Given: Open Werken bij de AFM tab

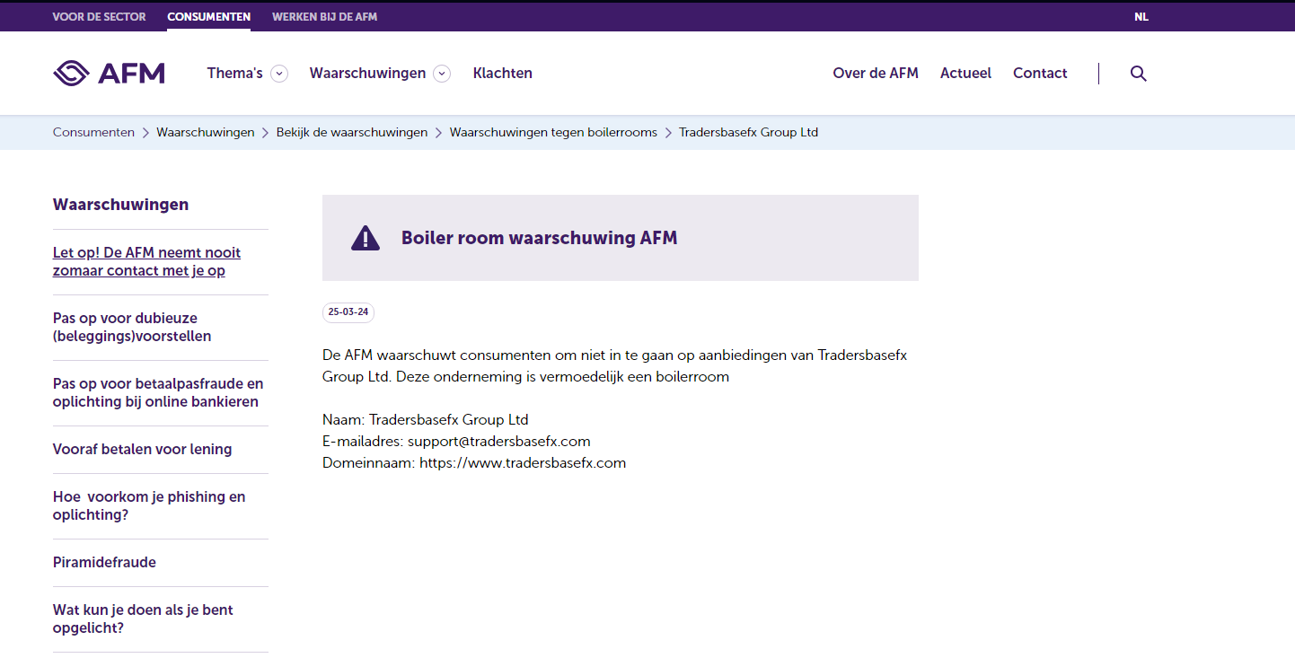Looking at the screenshot, I should (324, 17).
